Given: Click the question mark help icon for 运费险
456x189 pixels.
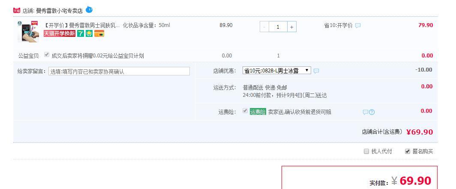Looking at the screenshot, I should pyautogui.click(x=372, y=112).
